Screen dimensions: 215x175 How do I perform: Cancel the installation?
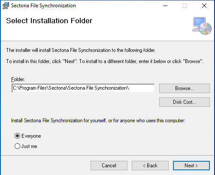coord(109,166)
